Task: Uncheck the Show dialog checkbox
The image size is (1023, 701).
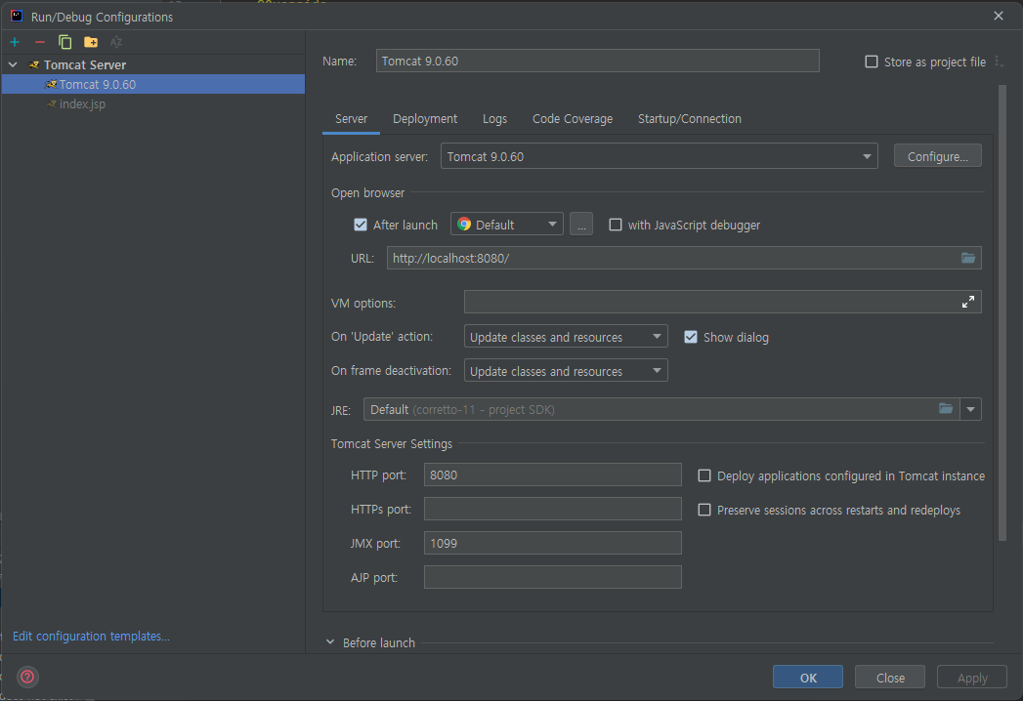Action: (x=690, y=337)
